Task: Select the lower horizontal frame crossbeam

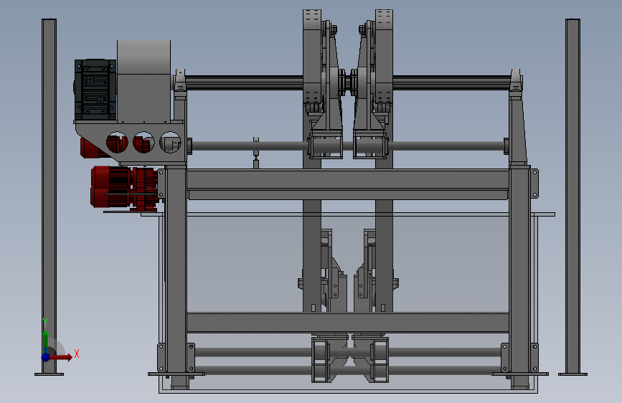Action: tap(348, 323)
